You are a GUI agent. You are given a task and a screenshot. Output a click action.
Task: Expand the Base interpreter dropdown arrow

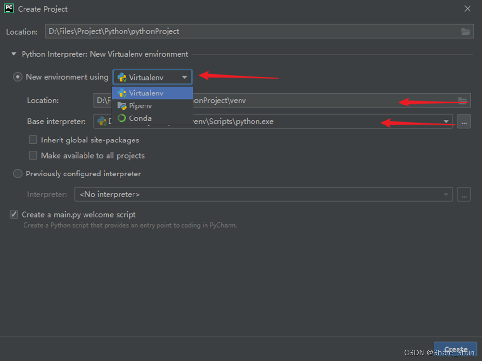(446, 122)
